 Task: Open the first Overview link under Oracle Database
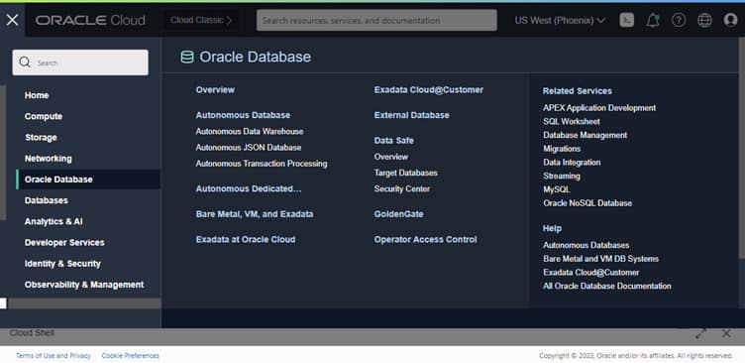click(215, 89)
